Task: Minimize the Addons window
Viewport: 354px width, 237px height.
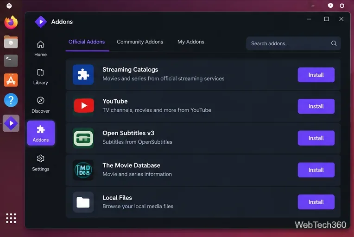Action: pyautogui.click(x=309, y=19)
